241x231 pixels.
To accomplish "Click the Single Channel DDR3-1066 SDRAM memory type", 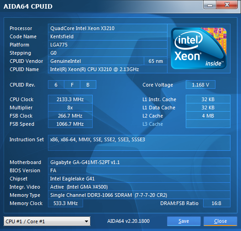I will 139,195.
